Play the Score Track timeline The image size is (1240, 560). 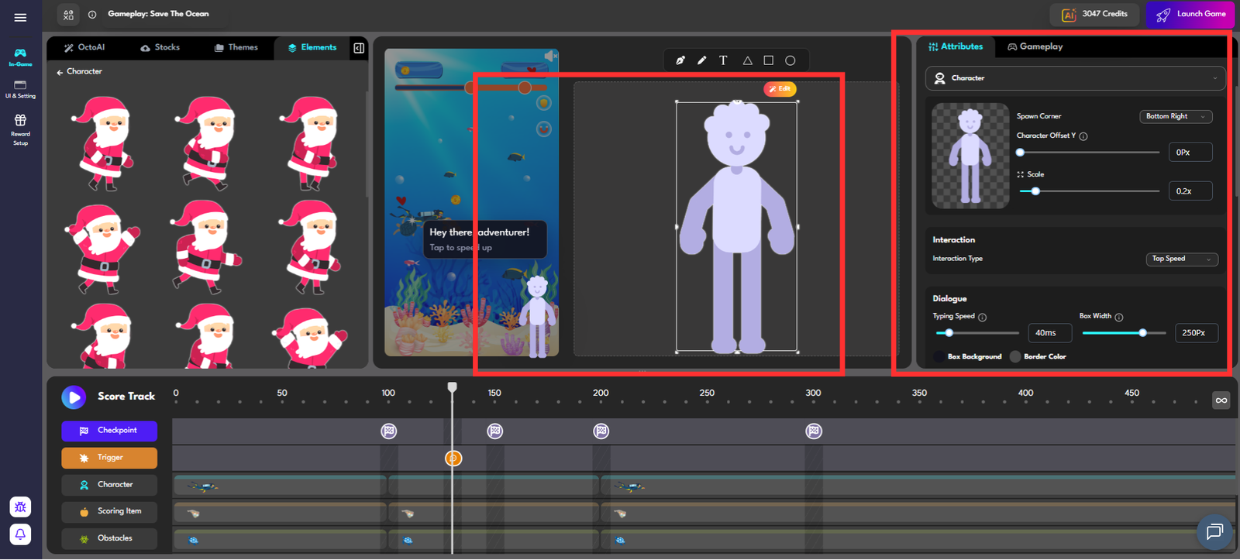pos(74,397)
